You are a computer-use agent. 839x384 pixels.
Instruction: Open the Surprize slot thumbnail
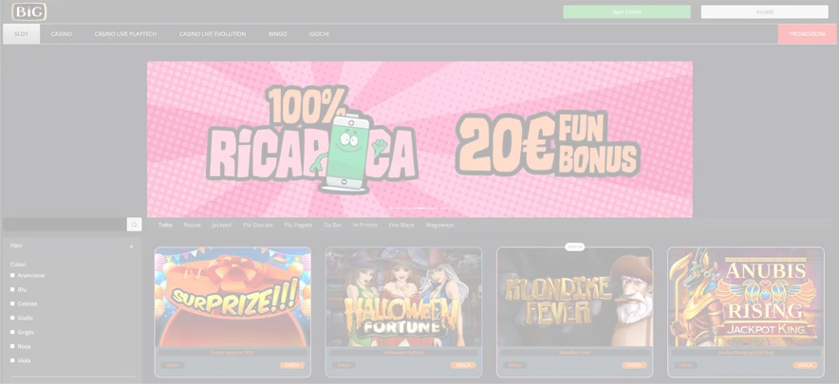click(x=233, y=297)
